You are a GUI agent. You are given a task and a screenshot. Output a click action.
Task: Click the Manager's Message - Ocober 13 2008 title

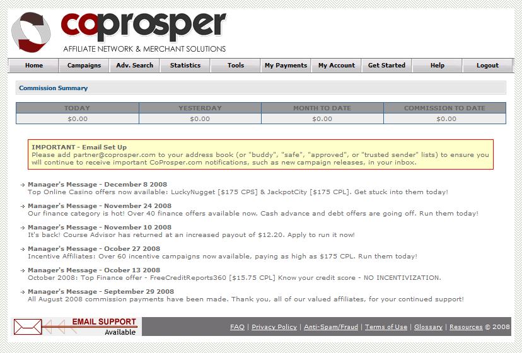click(94, 270)
